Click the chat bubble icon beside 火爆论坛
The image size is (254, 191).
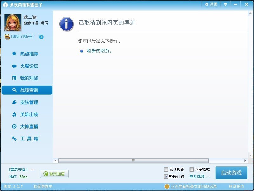click(x=14, y=66)
